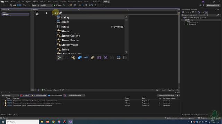Image resolution: width=222 pixels, height=124 pixels.
Task: Click the Undo toolbar icon
Action: (x=24, y=5)
